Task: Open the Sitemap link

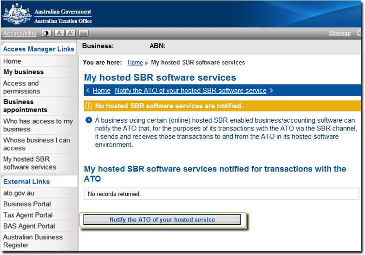Action: click(x=339, y=33)
